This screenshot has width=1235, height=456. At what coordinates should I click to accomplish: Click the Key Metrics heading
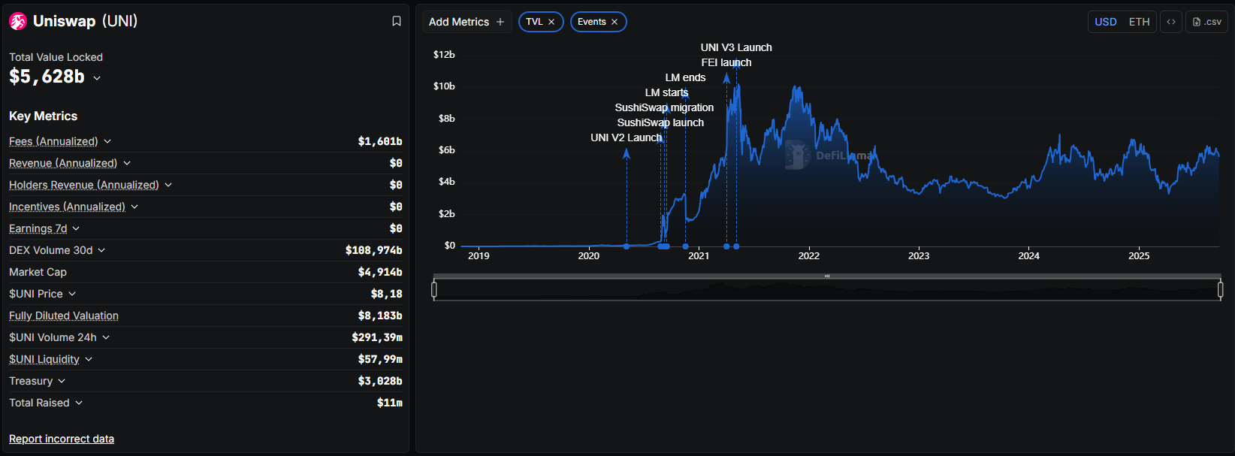pyautogui.click(x=44, y=116)
